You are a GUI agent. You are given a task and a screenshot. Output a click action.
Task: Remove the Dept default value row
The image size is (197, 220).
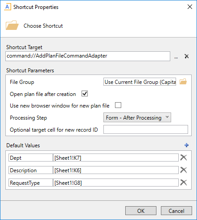click(184, 158)
